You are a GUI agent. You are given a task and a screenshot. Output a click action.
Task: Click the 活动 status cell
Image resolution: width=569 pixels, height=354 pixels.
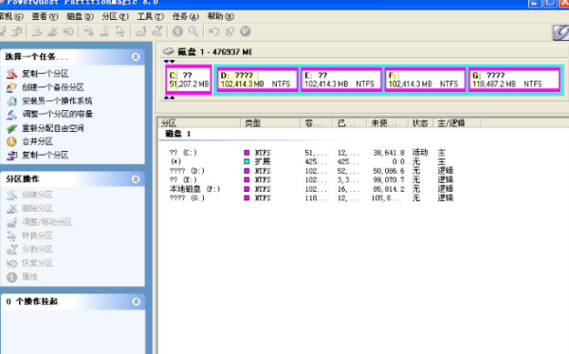(x=420, y=153)
